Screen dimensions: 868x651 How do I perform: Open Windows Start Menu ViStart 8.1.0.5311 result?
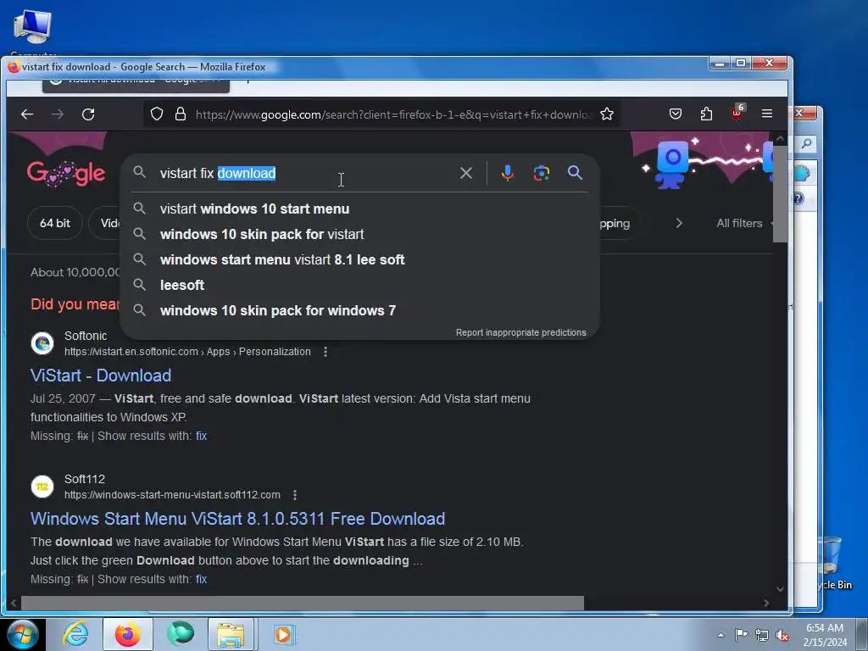pyautogui.click(x=237, y=519)
